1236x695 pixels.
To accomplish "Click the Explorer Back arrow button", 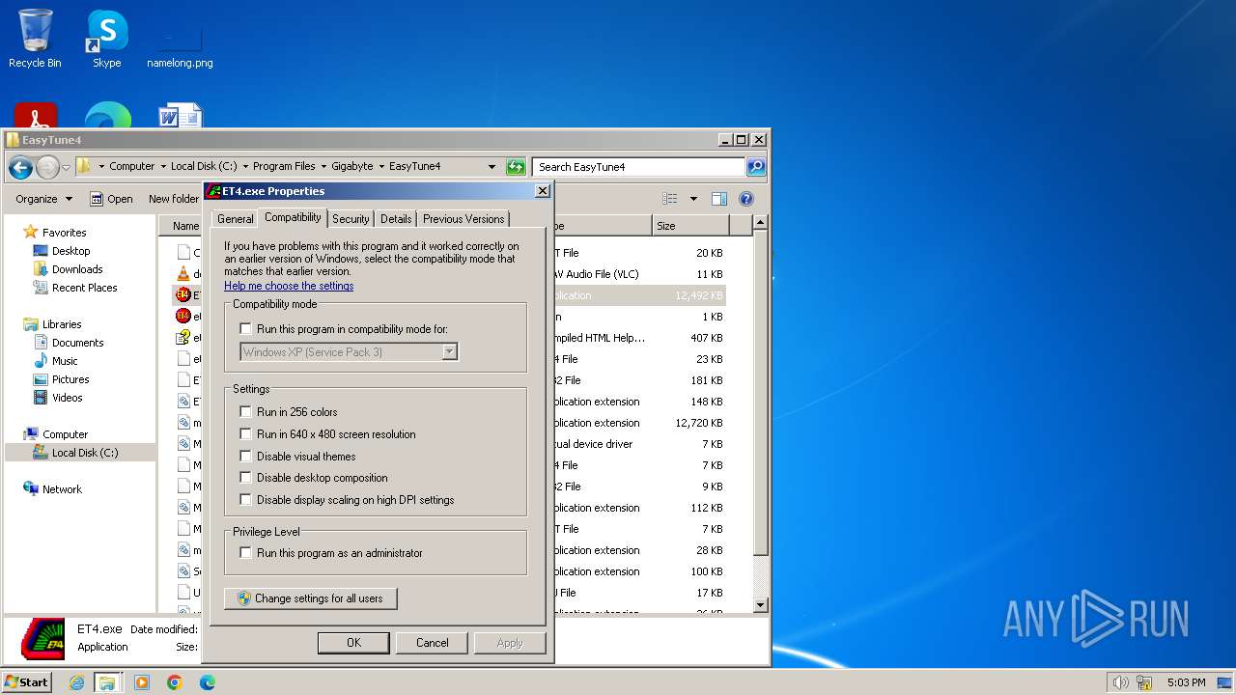I will point(20,167).
